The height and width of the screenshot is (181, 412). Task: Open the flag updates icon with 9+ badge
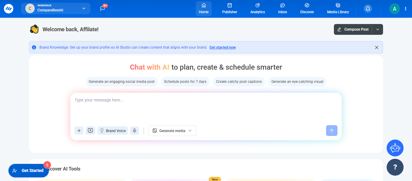click(103, 8)
